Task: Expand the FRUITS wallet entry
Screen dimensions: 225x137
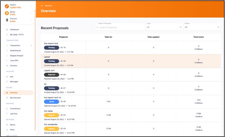Action: [x=31, y=6]
